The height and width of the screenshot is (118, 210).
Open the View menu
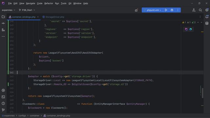coord(22,3)
